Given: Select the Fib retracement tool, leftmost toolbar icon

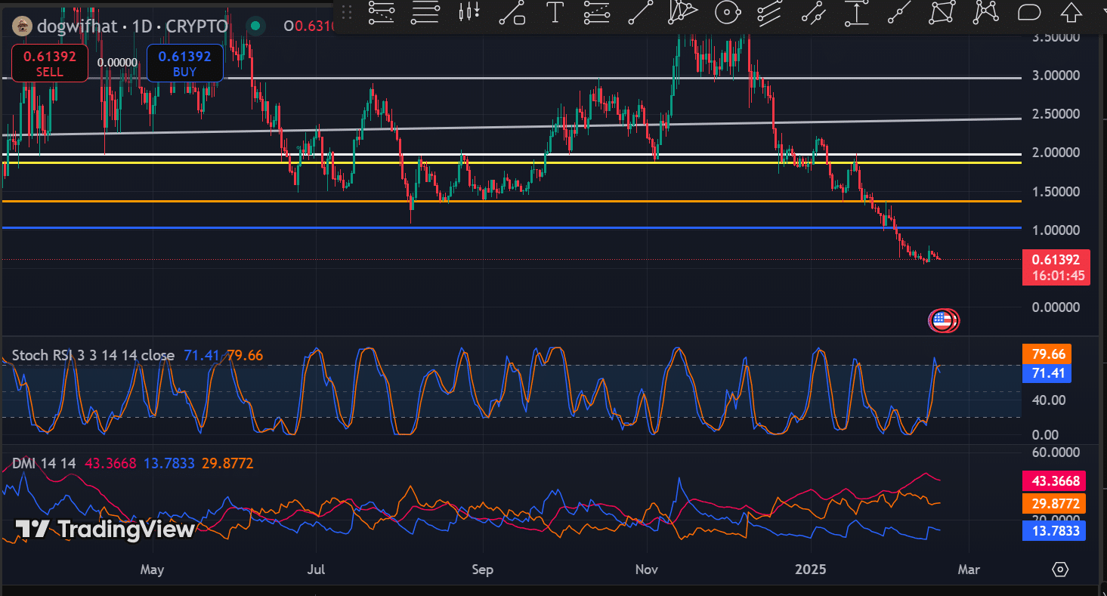Looking at the screenshot, I should (x=382, y=12).
